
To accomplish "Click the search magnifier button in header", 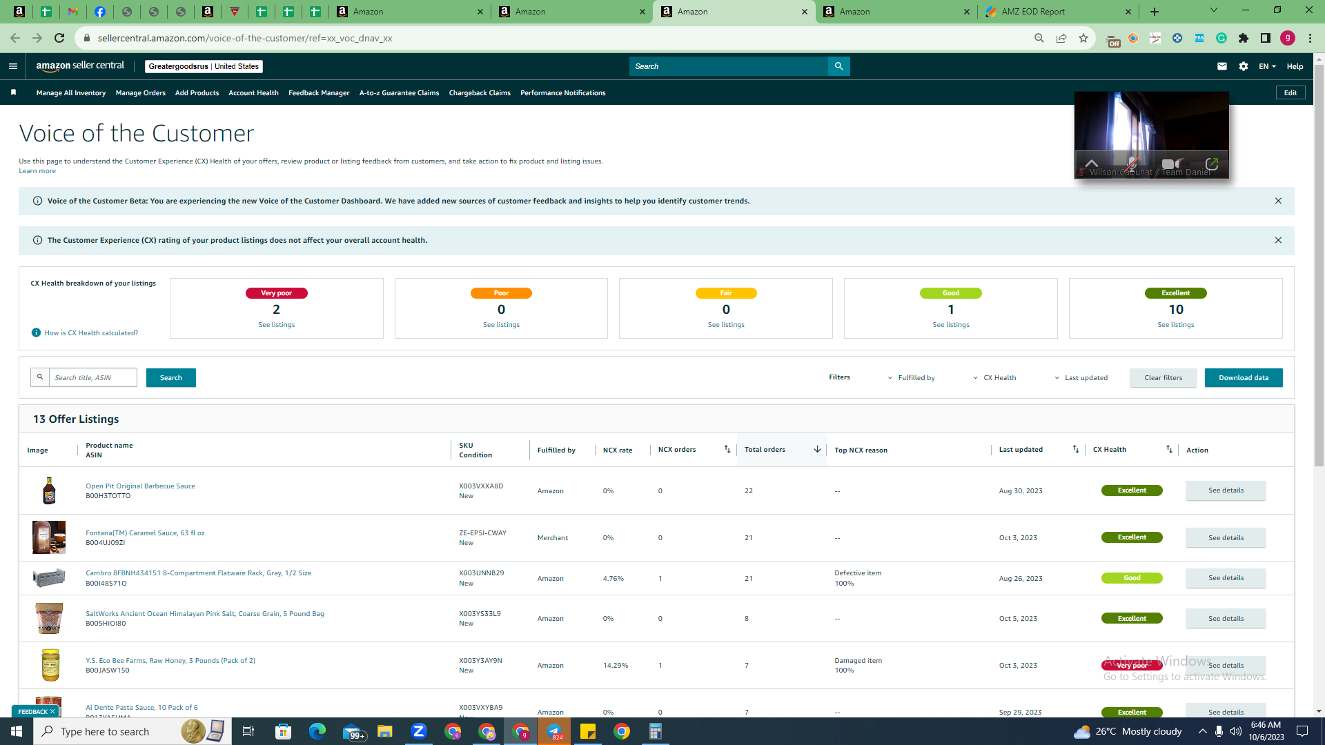I will tap(838, 66).
